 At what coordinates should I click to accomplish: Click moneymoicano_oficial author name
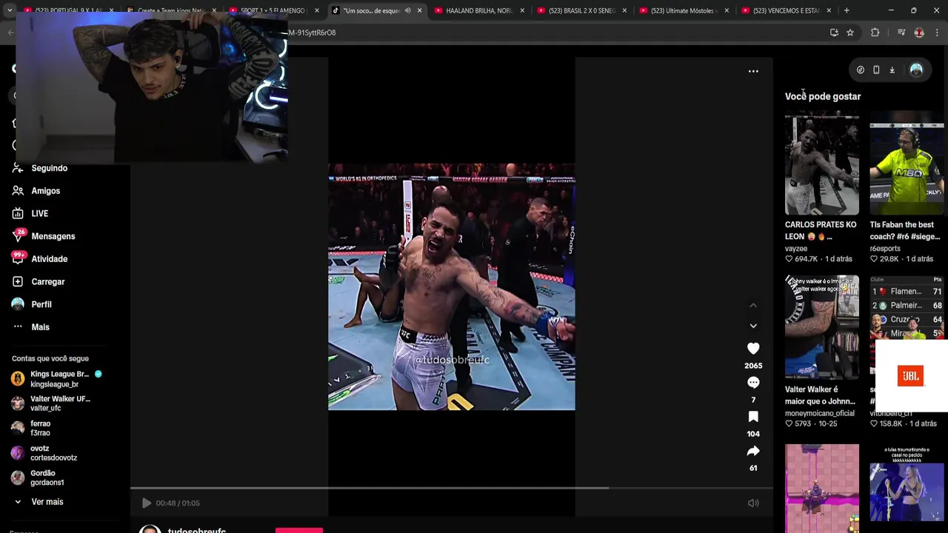[820, 413]
